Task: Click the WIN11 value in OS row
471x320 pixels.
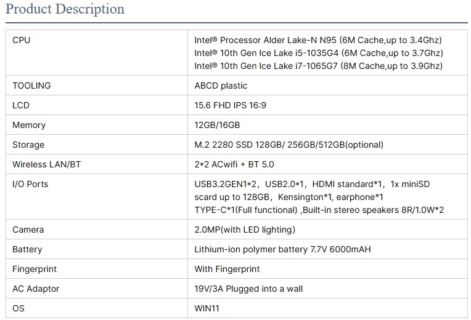Action: 207,308
